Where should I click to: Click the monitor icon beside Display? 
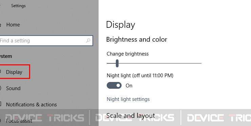pos(0,71)
